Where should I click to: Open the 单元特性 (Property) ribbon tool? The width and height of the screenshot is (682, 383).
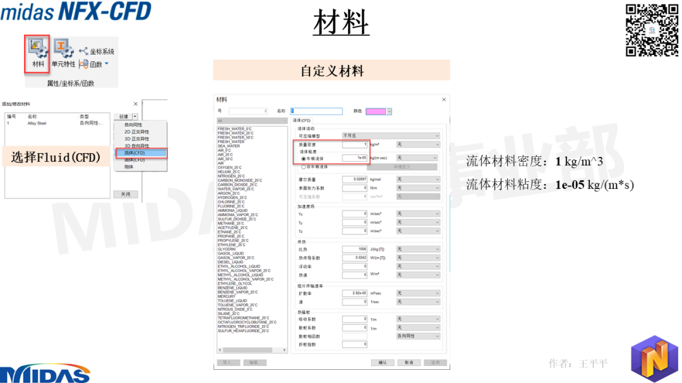64,54
